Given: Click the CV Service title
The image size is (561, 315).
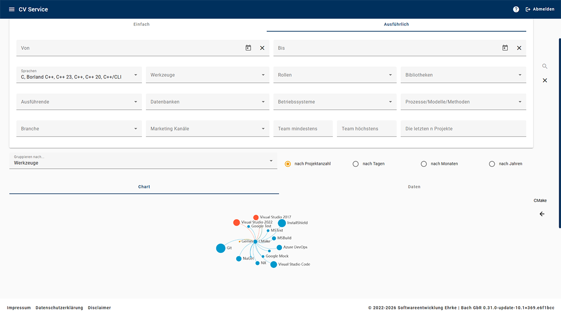Looking at the screenshot, I should pyautogui.click(x=33, y=9).
